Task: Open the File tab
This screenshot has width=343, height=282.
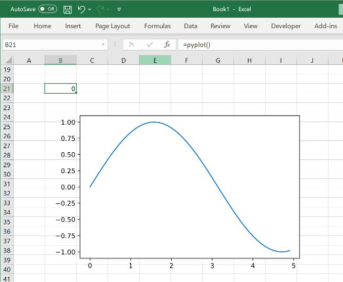Action: point(13,26)
